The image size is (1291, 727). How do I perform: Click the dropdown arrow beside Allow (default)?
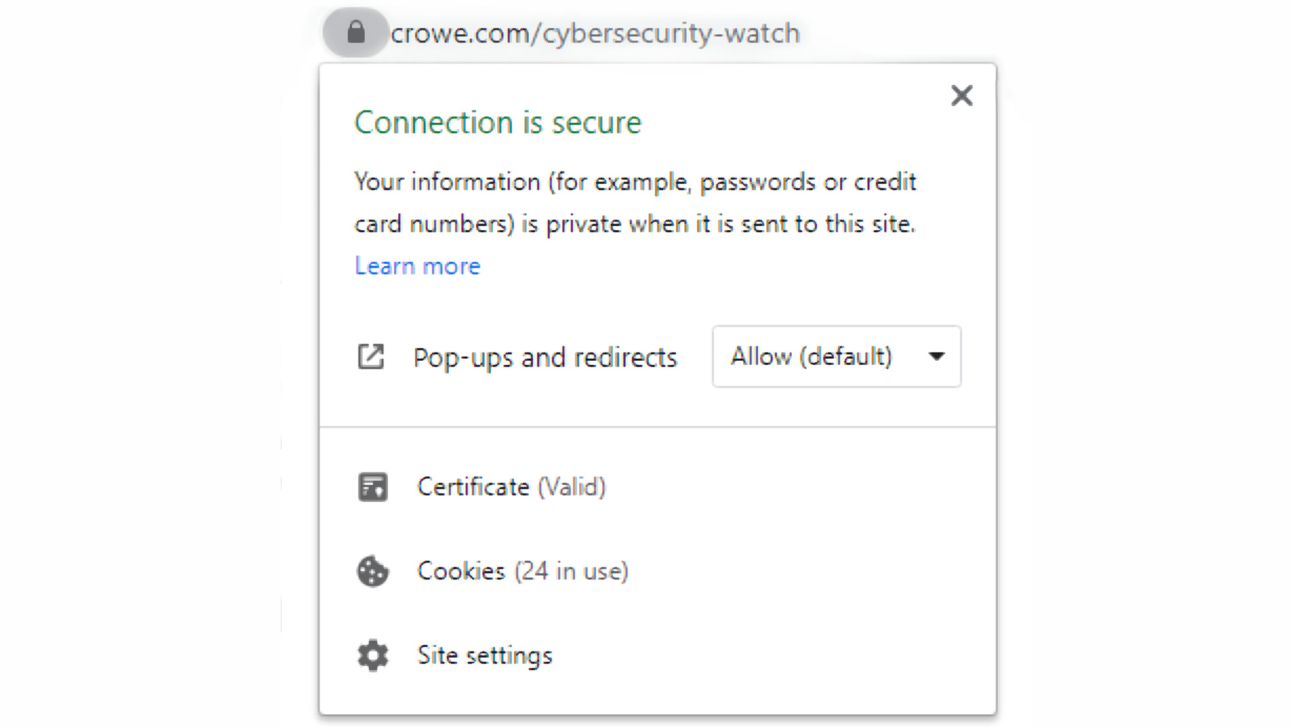[x=936, y=357]
